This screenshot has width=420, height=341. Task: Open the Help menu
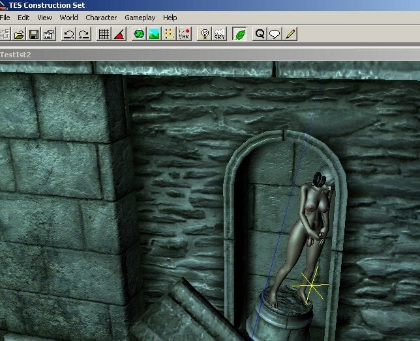click(170, 18)
